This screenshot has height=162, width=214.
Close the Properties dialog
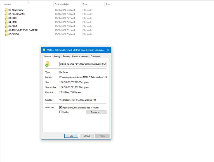[x=108, y=50]
